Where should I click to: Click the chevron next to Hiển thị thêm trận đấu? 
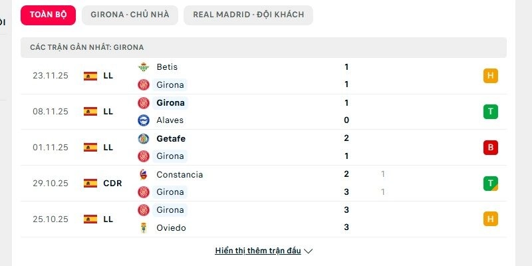(x=309, y=251)
